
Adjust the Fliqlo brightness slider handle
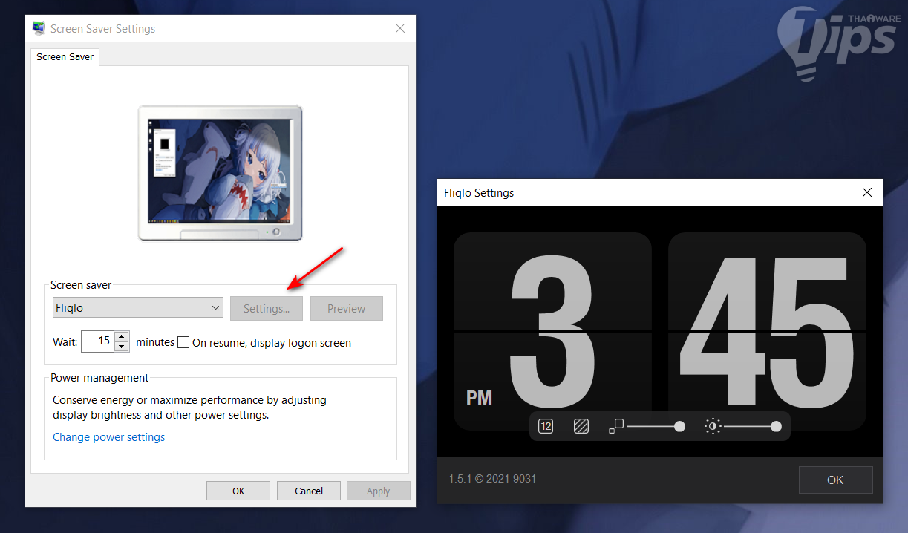tap(776, 426)
